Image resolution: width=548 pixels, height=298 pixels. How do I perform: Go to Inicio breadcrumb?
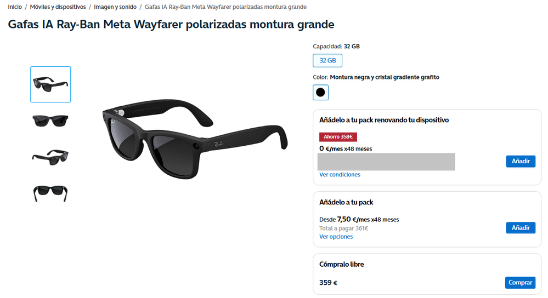coord(15,7)
